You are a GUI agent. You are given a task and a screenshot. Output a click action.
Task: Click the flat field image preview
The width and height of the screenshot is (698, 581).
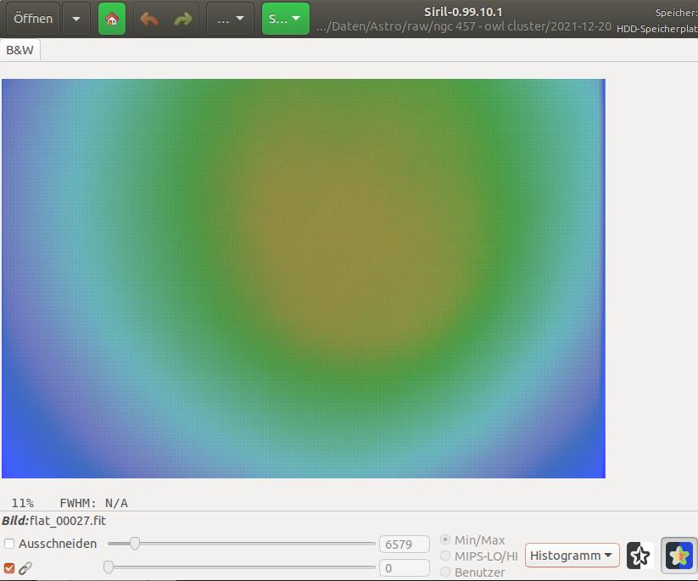(x=304, y=279)
